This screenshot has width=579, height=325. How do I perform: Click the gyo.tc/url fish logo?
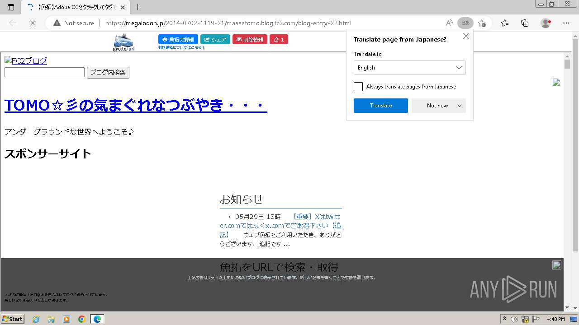(x=123, y=42)
